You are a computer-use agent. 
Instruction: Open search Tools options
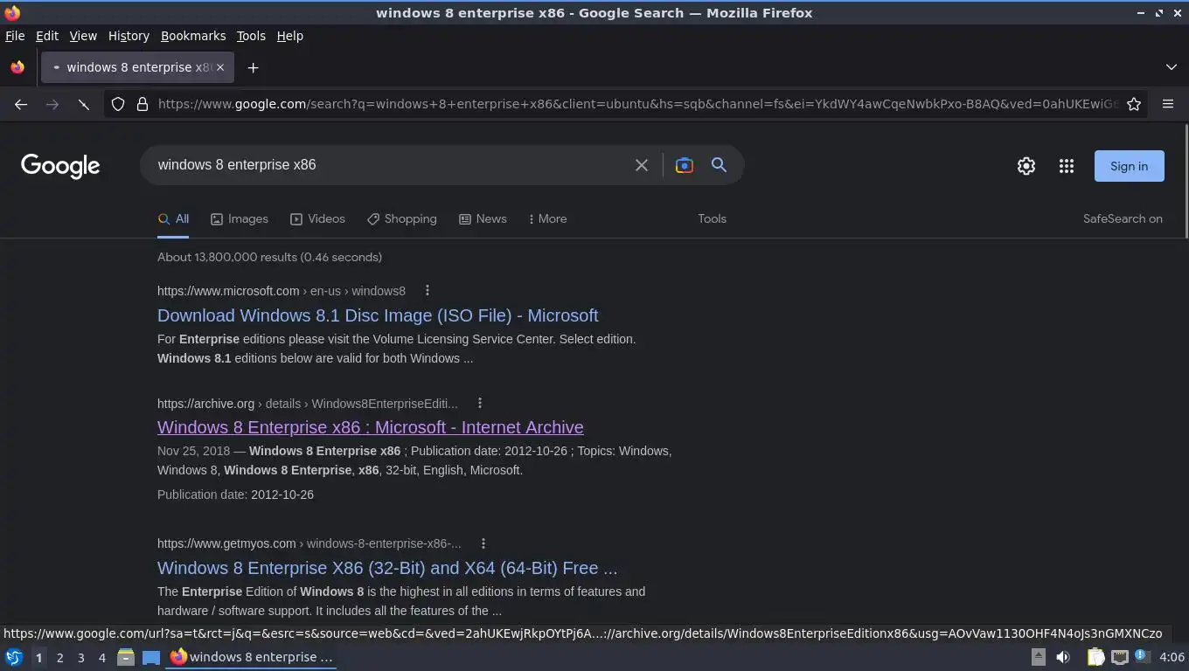coord(712,218)
